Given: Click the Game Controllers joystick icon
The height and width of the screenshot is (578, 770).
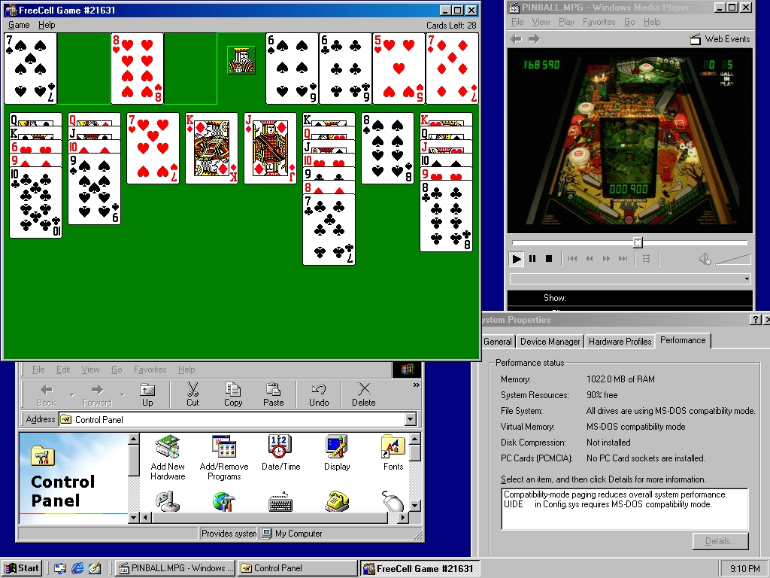Looking at the screenshot, I should pyautogui.click(x=168, y=501).
